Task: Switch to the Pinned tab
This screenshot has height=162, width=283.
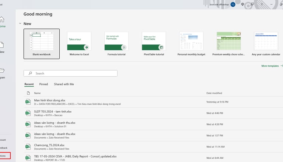Action: click(x=43, y=84)
